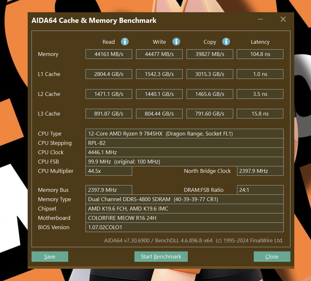The height and width of the screenshot is (281, 311).
Task: Select L3 Cache write 804.44 GB/s
Action: (159, 114)
